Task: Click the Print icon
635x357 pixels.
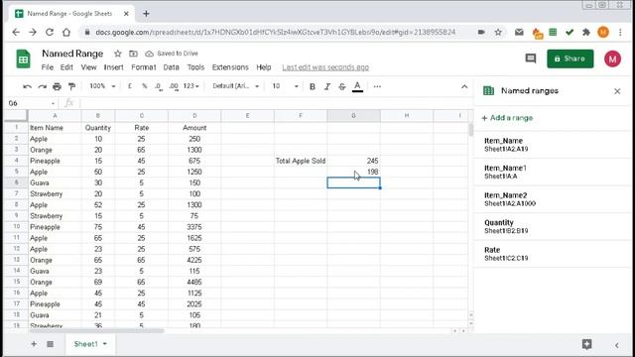Action: click(58, 86)
